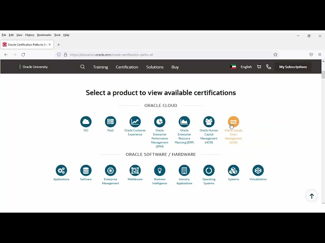Change language via the English selector
The image size is (325, 243).
tap(246, 67)
